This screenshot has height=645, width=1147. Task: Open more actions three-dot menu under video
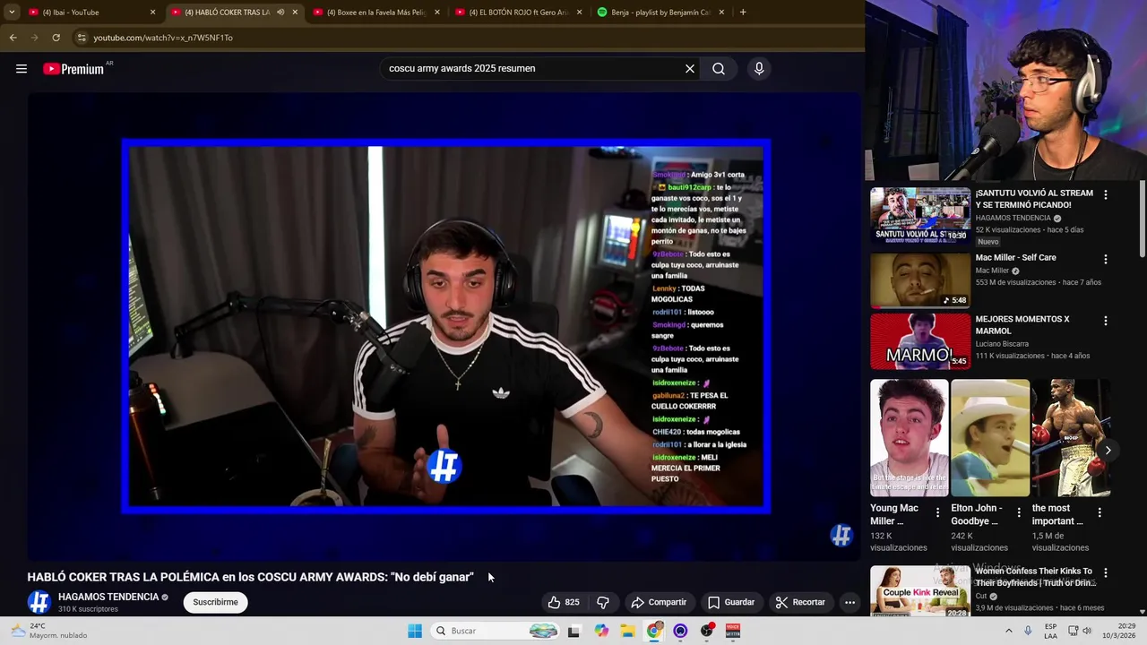(849, 602)
